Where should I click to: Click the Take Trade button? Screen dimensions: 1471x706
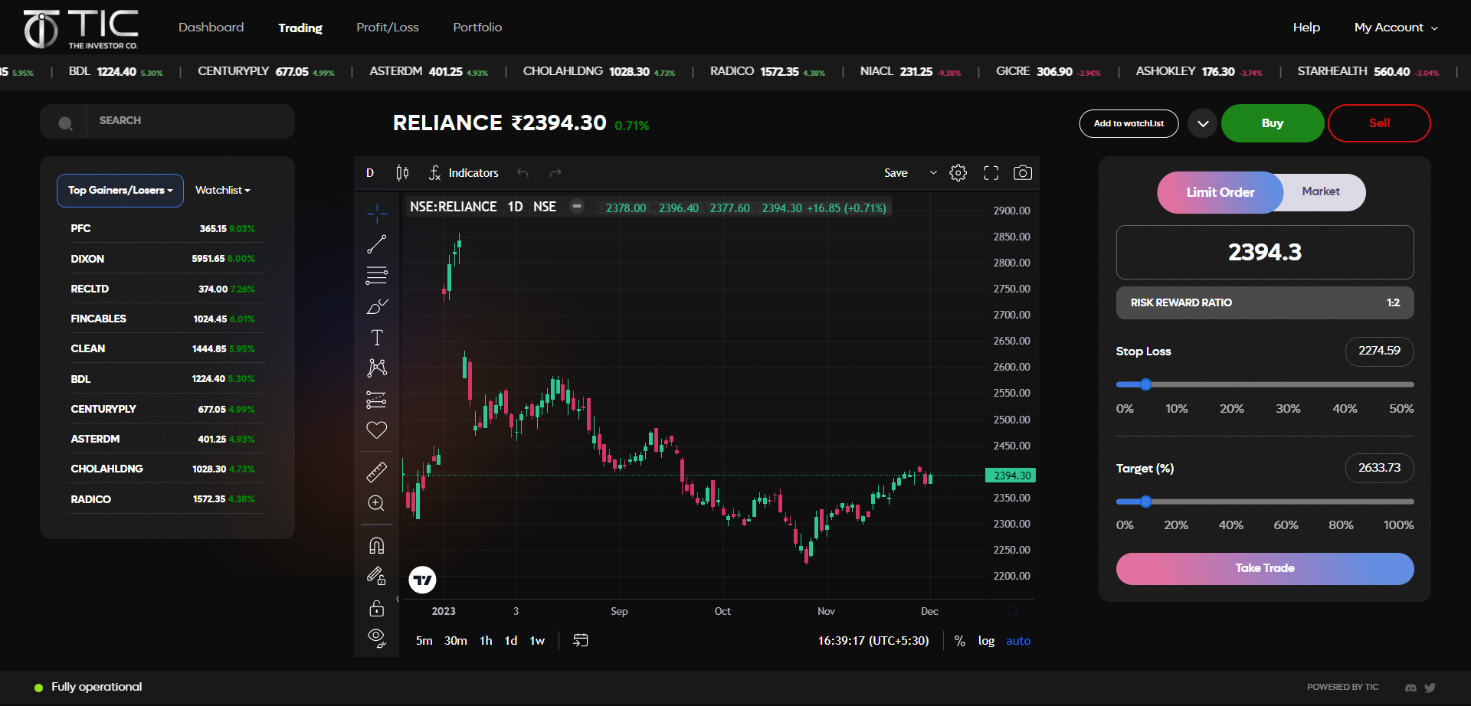coord(1264,568)
